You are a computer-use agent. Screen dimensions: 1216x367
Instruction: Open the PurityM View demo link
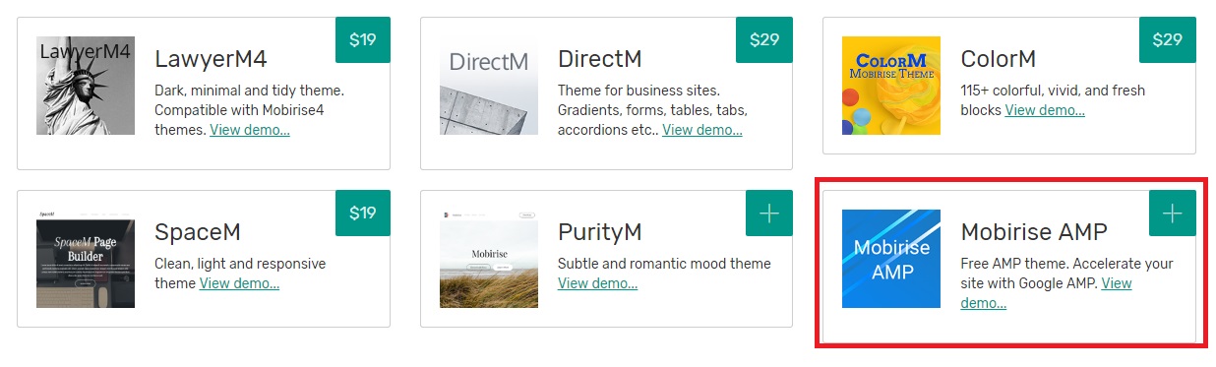(x=597, y=283)
